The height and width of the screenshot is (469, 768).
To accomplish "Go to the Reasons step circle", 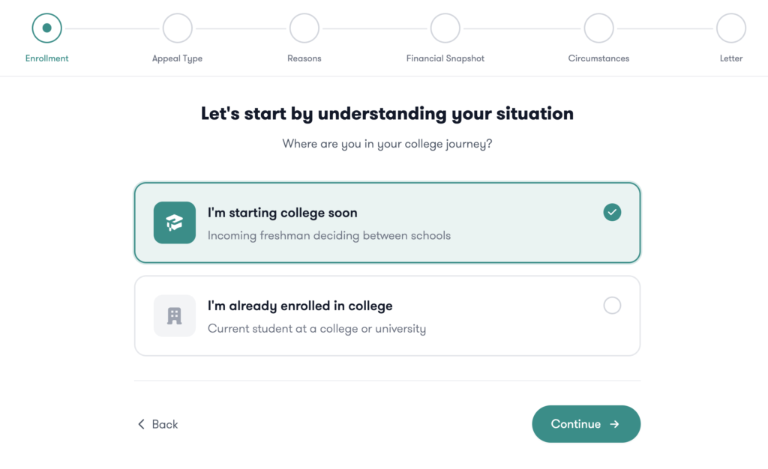I will click(x=304, y=28).
